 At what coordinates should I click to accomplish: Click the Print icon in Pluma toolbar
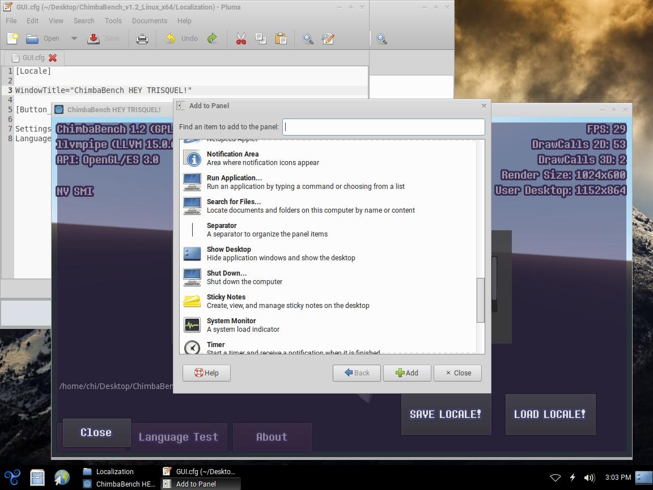click(142, 39)
